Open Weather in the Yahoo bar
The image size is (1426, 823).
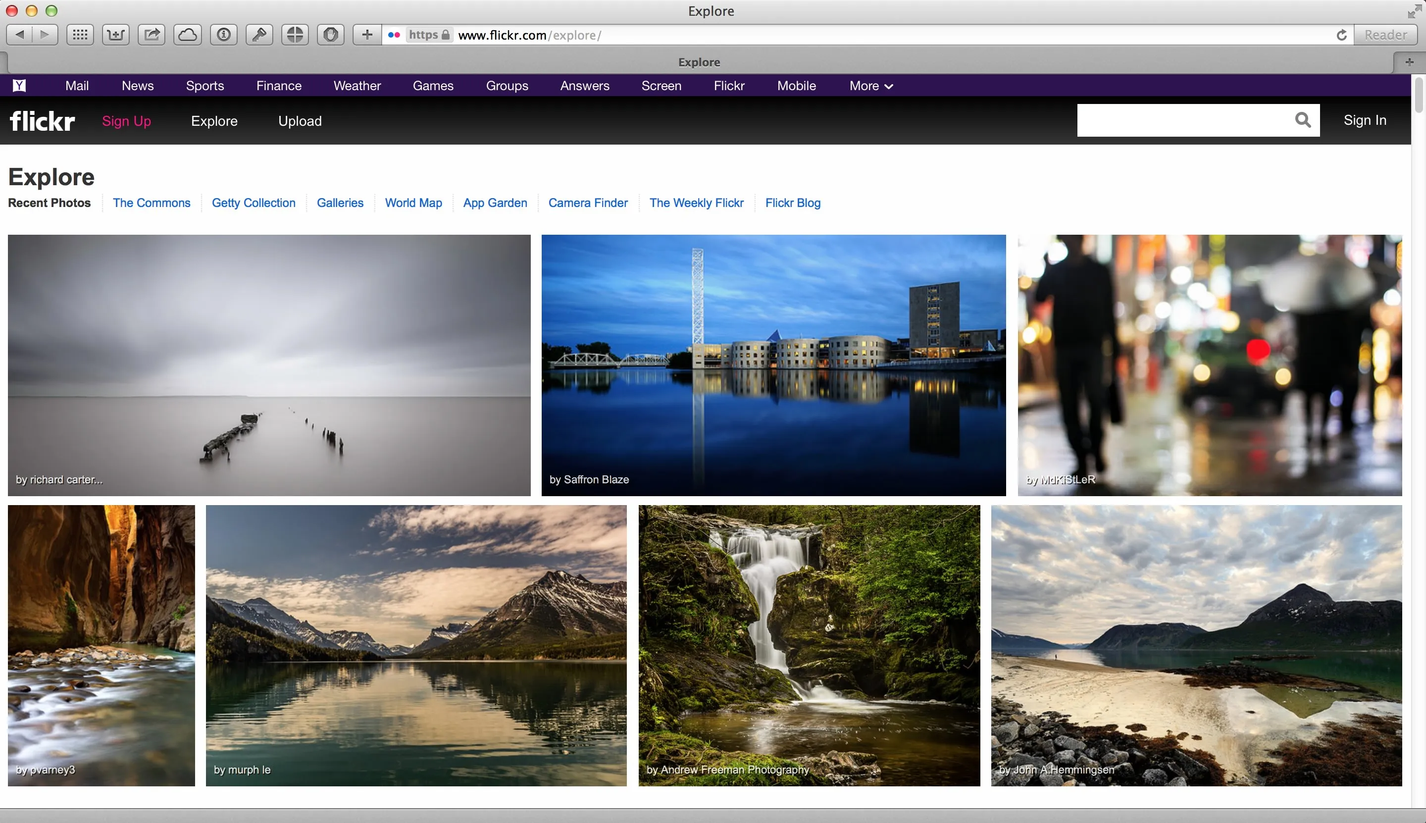pos(357,86)
